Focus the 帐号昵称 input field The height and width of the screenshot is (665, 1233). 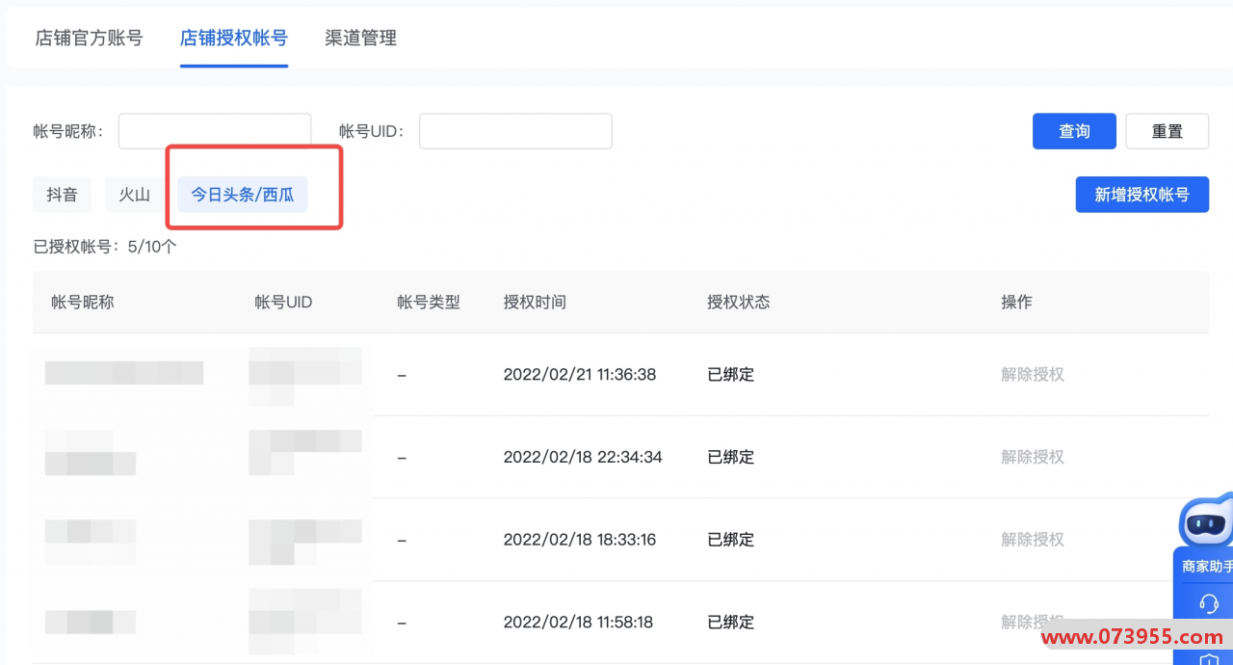click(215, 131)
